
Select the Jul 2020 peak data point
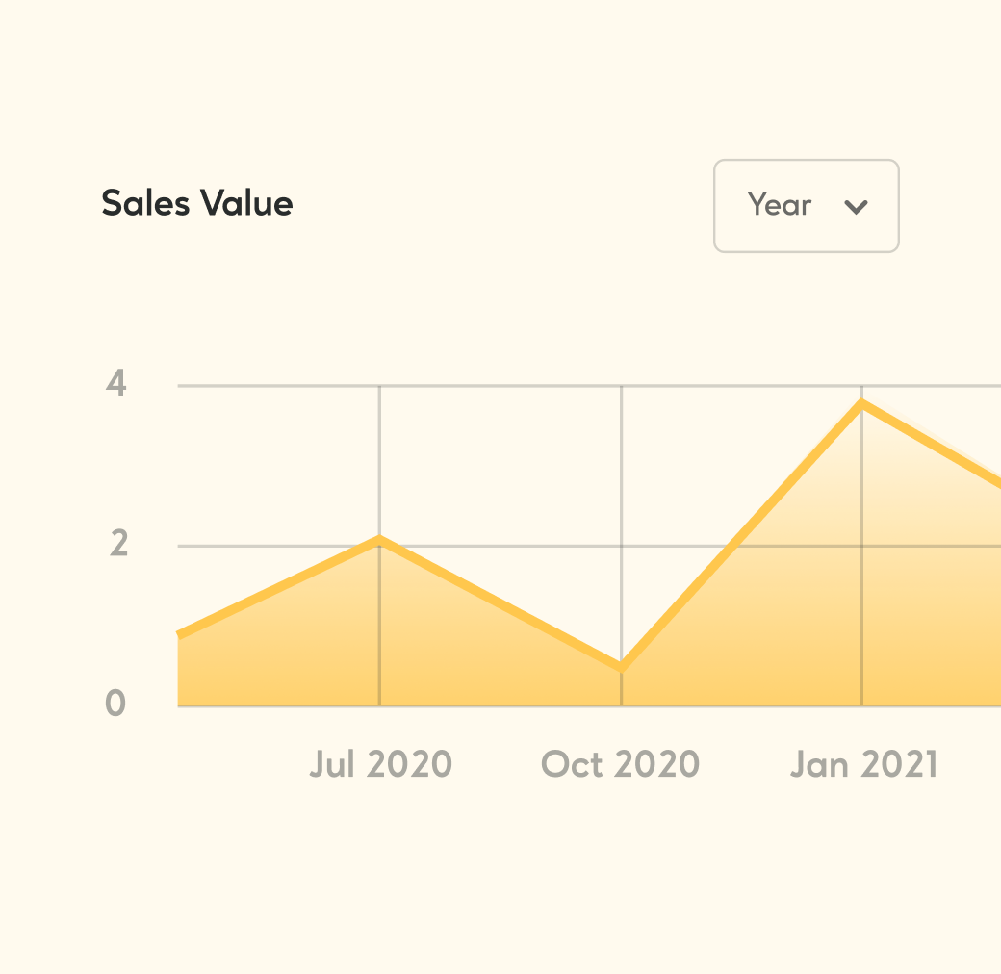380,540
